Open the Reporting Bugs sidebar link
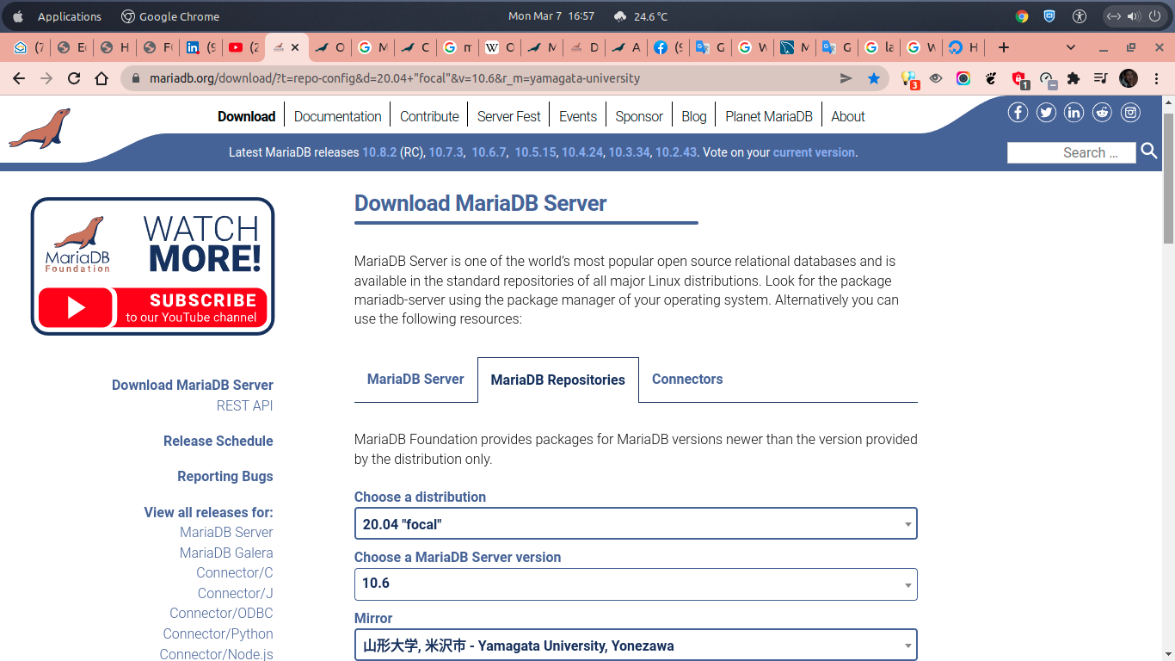The width and height of the screenshot is (1175, 661). pyautogui.click(x=225, y=476)
